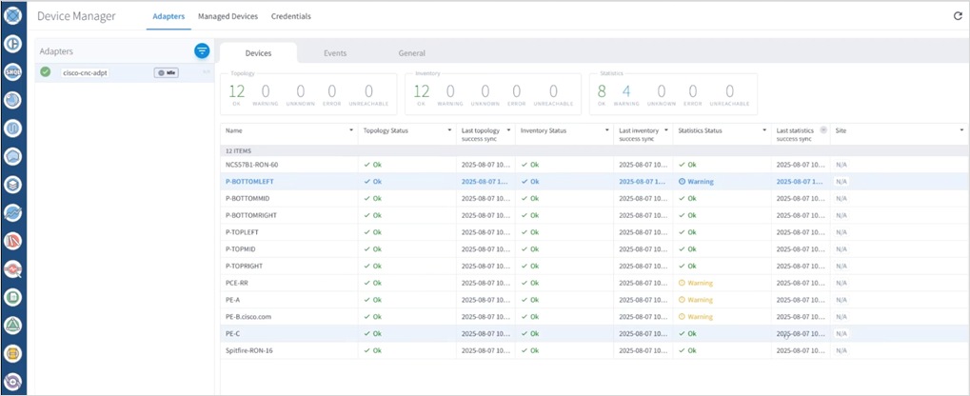Image resolution: width=970 pixels, height=396 pixels.
Task: Click Warning status icon for P-BOTTOMLEFT
Action: pyautogui.click(x=682, y=182)
